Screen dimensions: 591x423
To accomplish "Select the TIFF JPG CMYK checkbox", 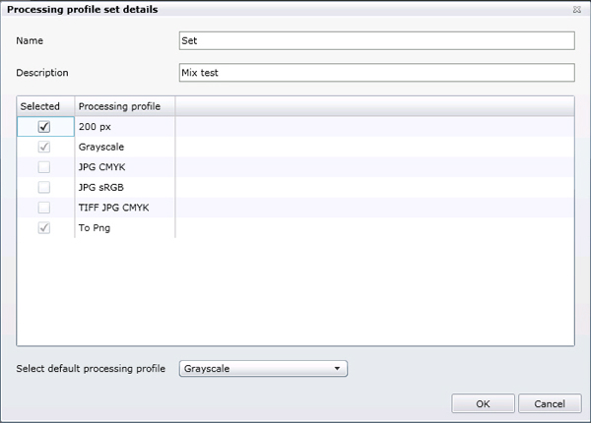I will [44, 208].
